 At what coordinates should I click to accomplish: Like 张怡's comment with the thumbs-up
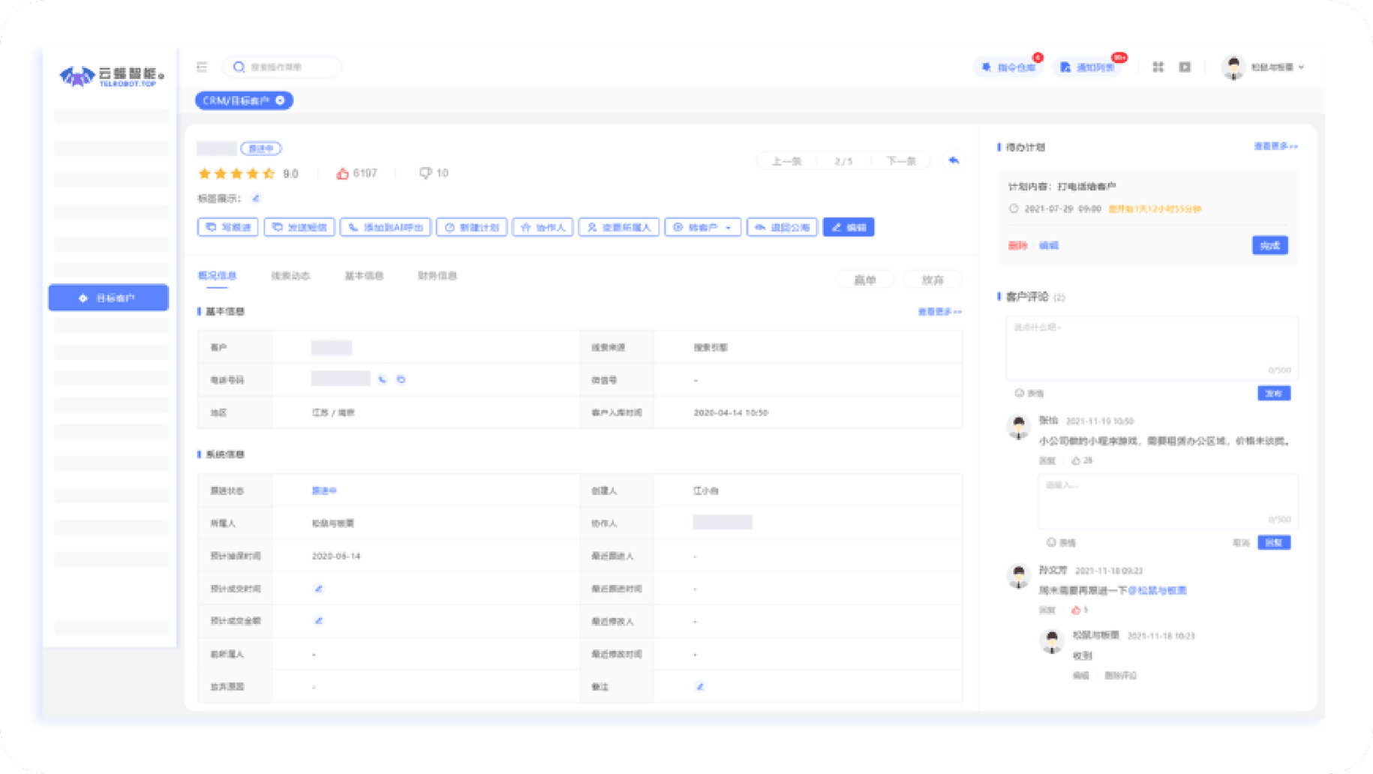tap(1076, 460)
